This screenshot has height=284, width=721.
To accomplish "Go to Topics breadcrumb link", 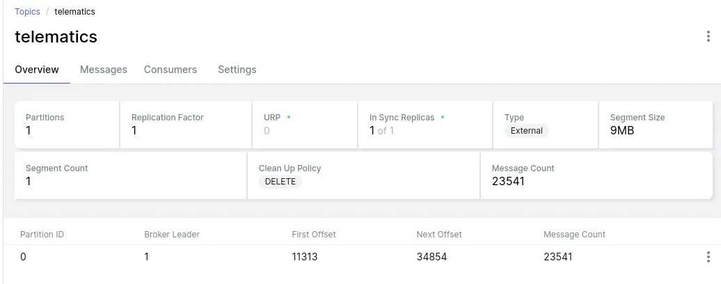I will (27, 12).
